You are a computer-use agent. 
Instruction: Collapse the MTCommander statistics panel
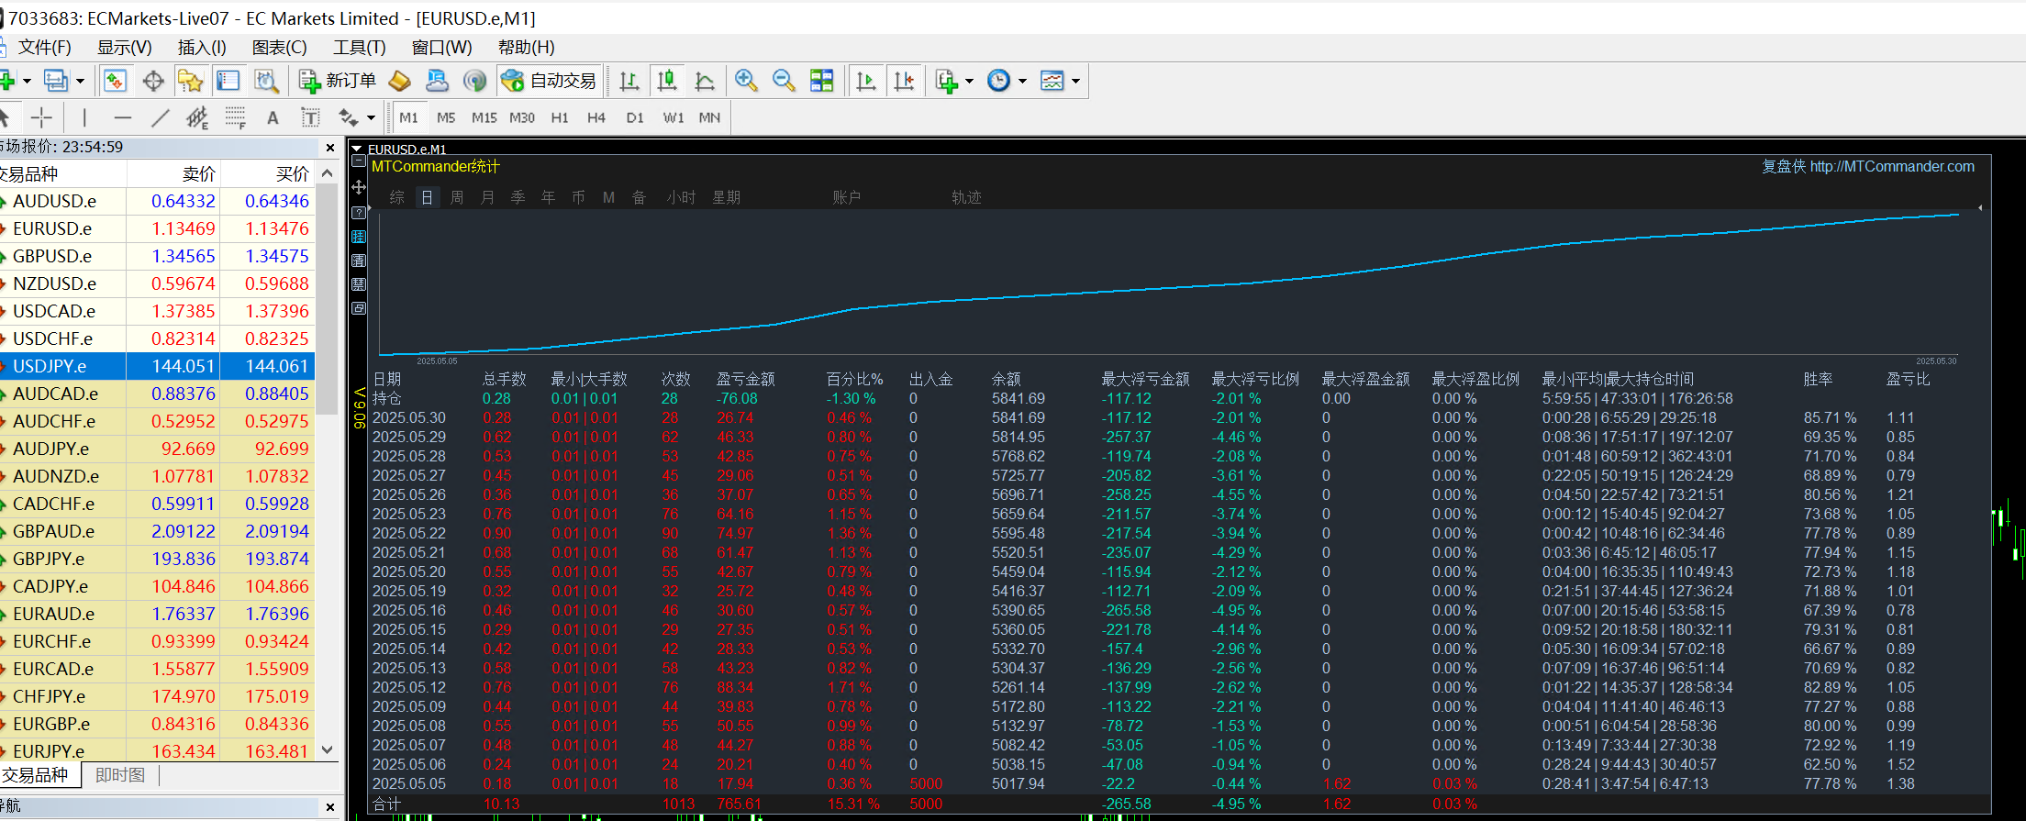(x=359, y=161)
